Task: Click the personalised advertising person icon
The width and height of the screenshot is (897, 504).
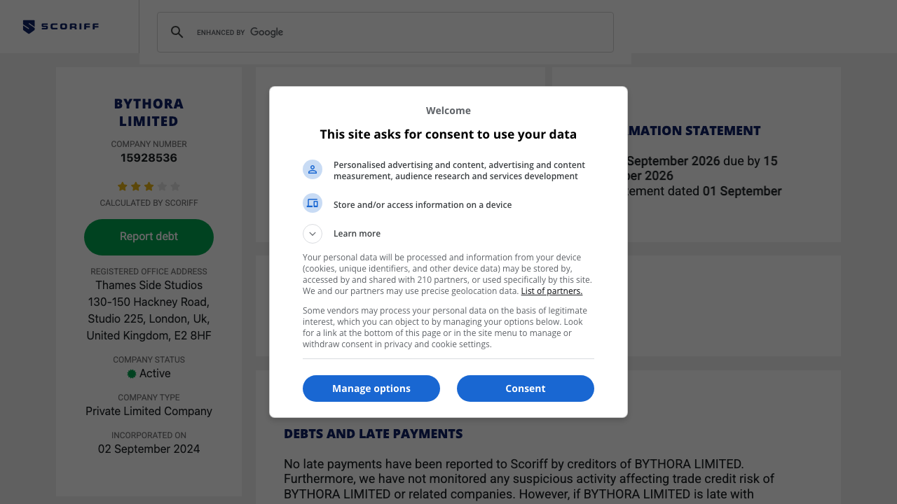Action: [313, 169]
